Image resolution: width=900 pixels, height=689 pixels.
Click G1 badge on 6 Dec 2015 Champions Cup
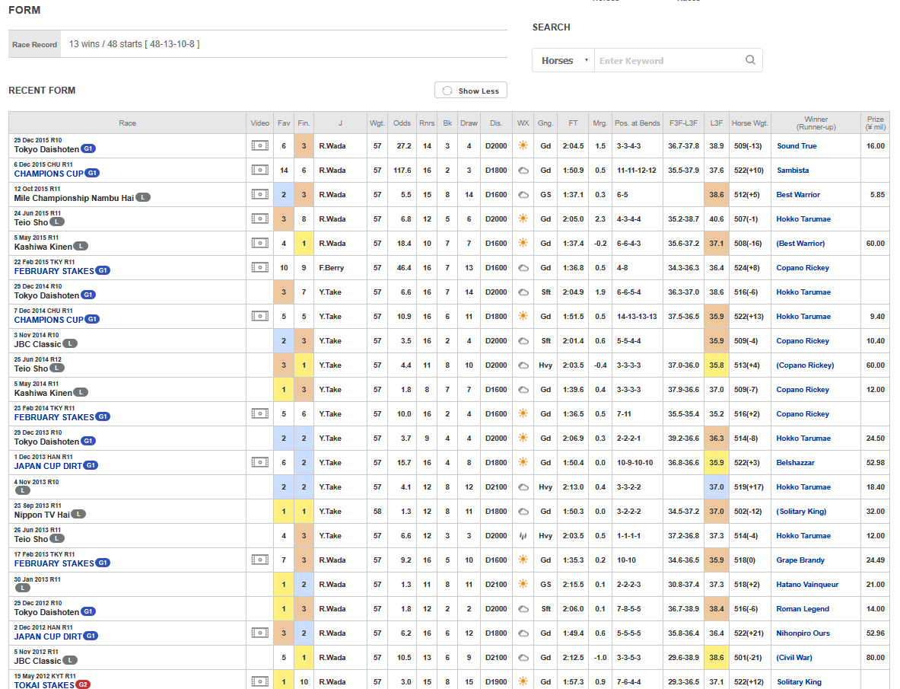click(x=92, y=174)
